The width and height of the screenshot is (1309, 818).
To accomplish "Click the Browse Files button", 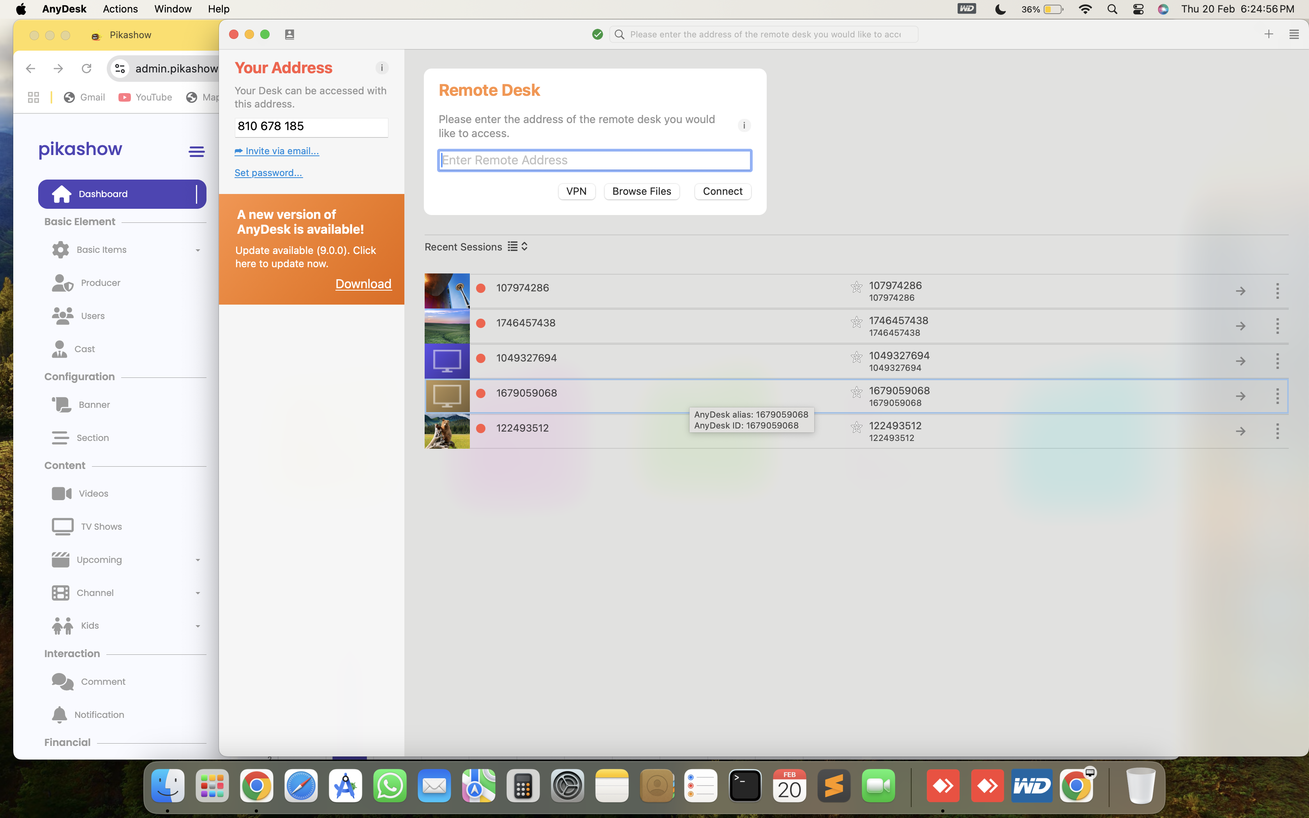I will (x=642, y=192).
